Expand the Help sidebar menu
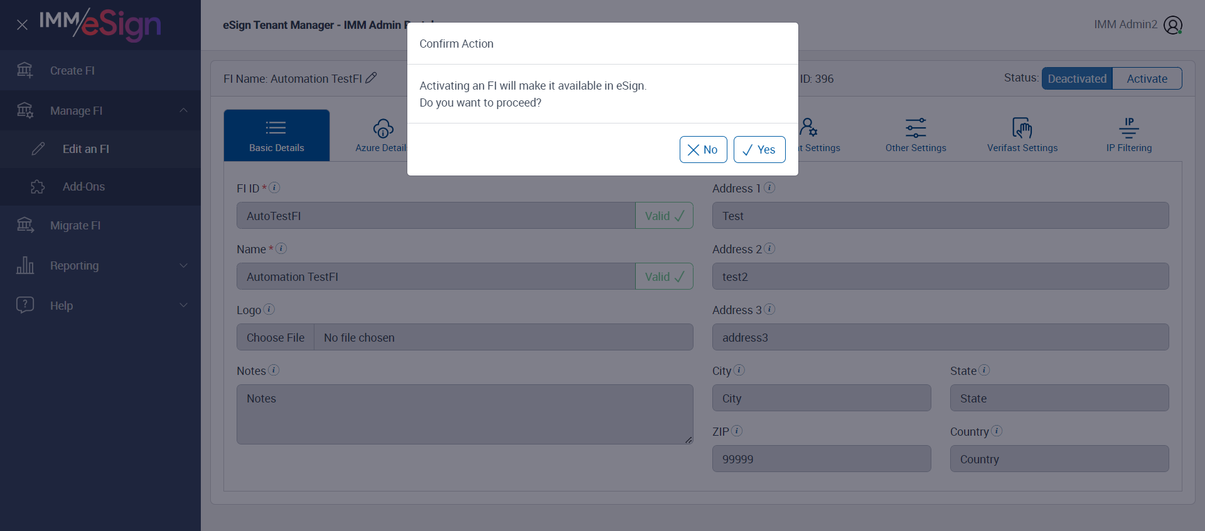 [183, 305]
